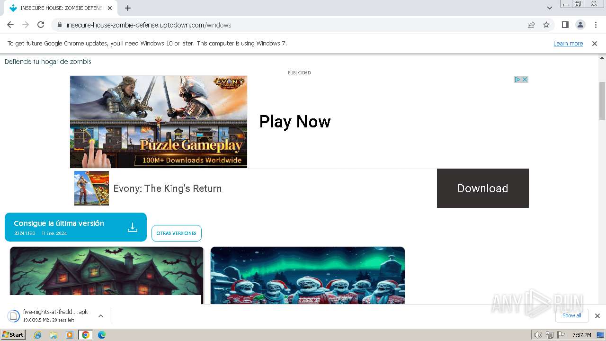Click the Play Now ad text
This screenshot has height=341, width=606.
coord(295,122)
